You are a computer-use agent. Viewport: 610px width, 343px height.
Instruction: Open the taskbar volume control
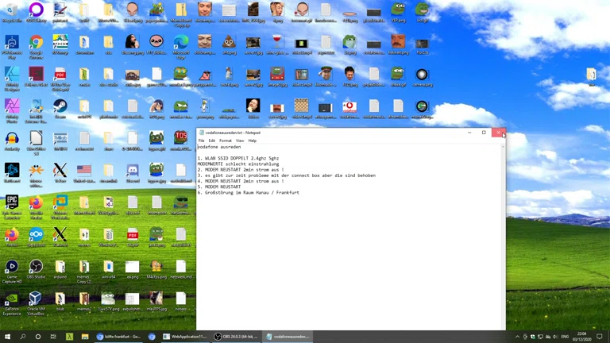(x=554, y=337)
